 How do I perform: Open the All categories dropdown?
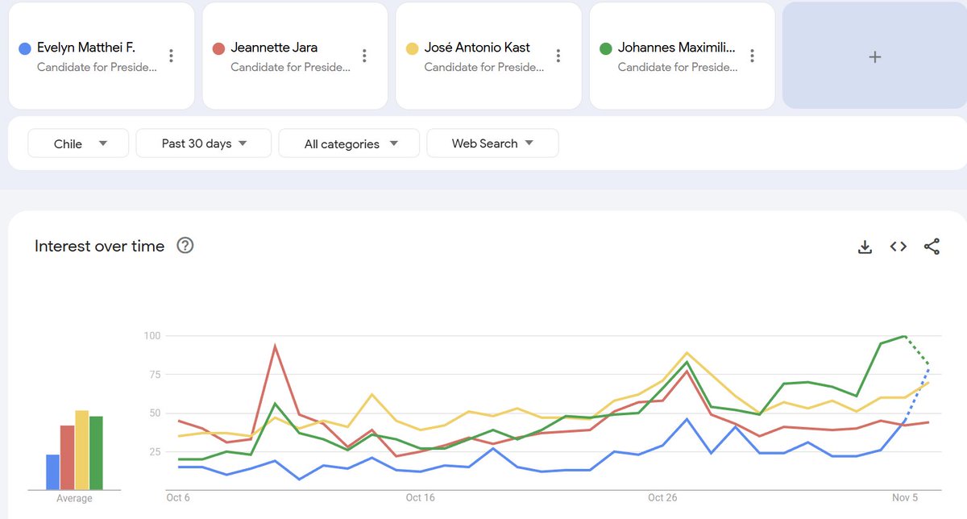pyautogui.click(x=349, y=143)
